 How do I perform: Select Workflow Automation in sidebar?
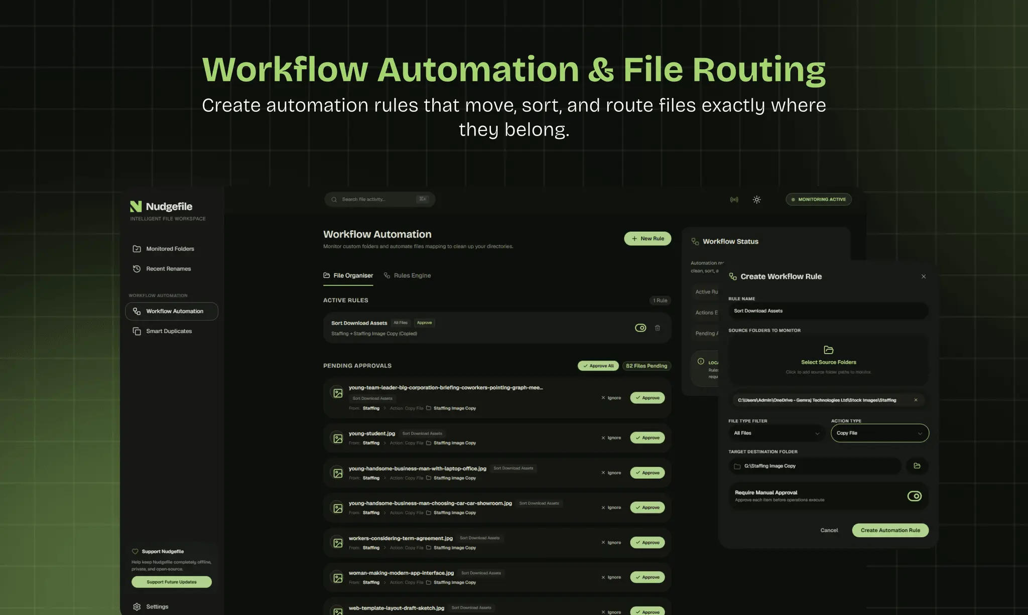tap(172, 312)
